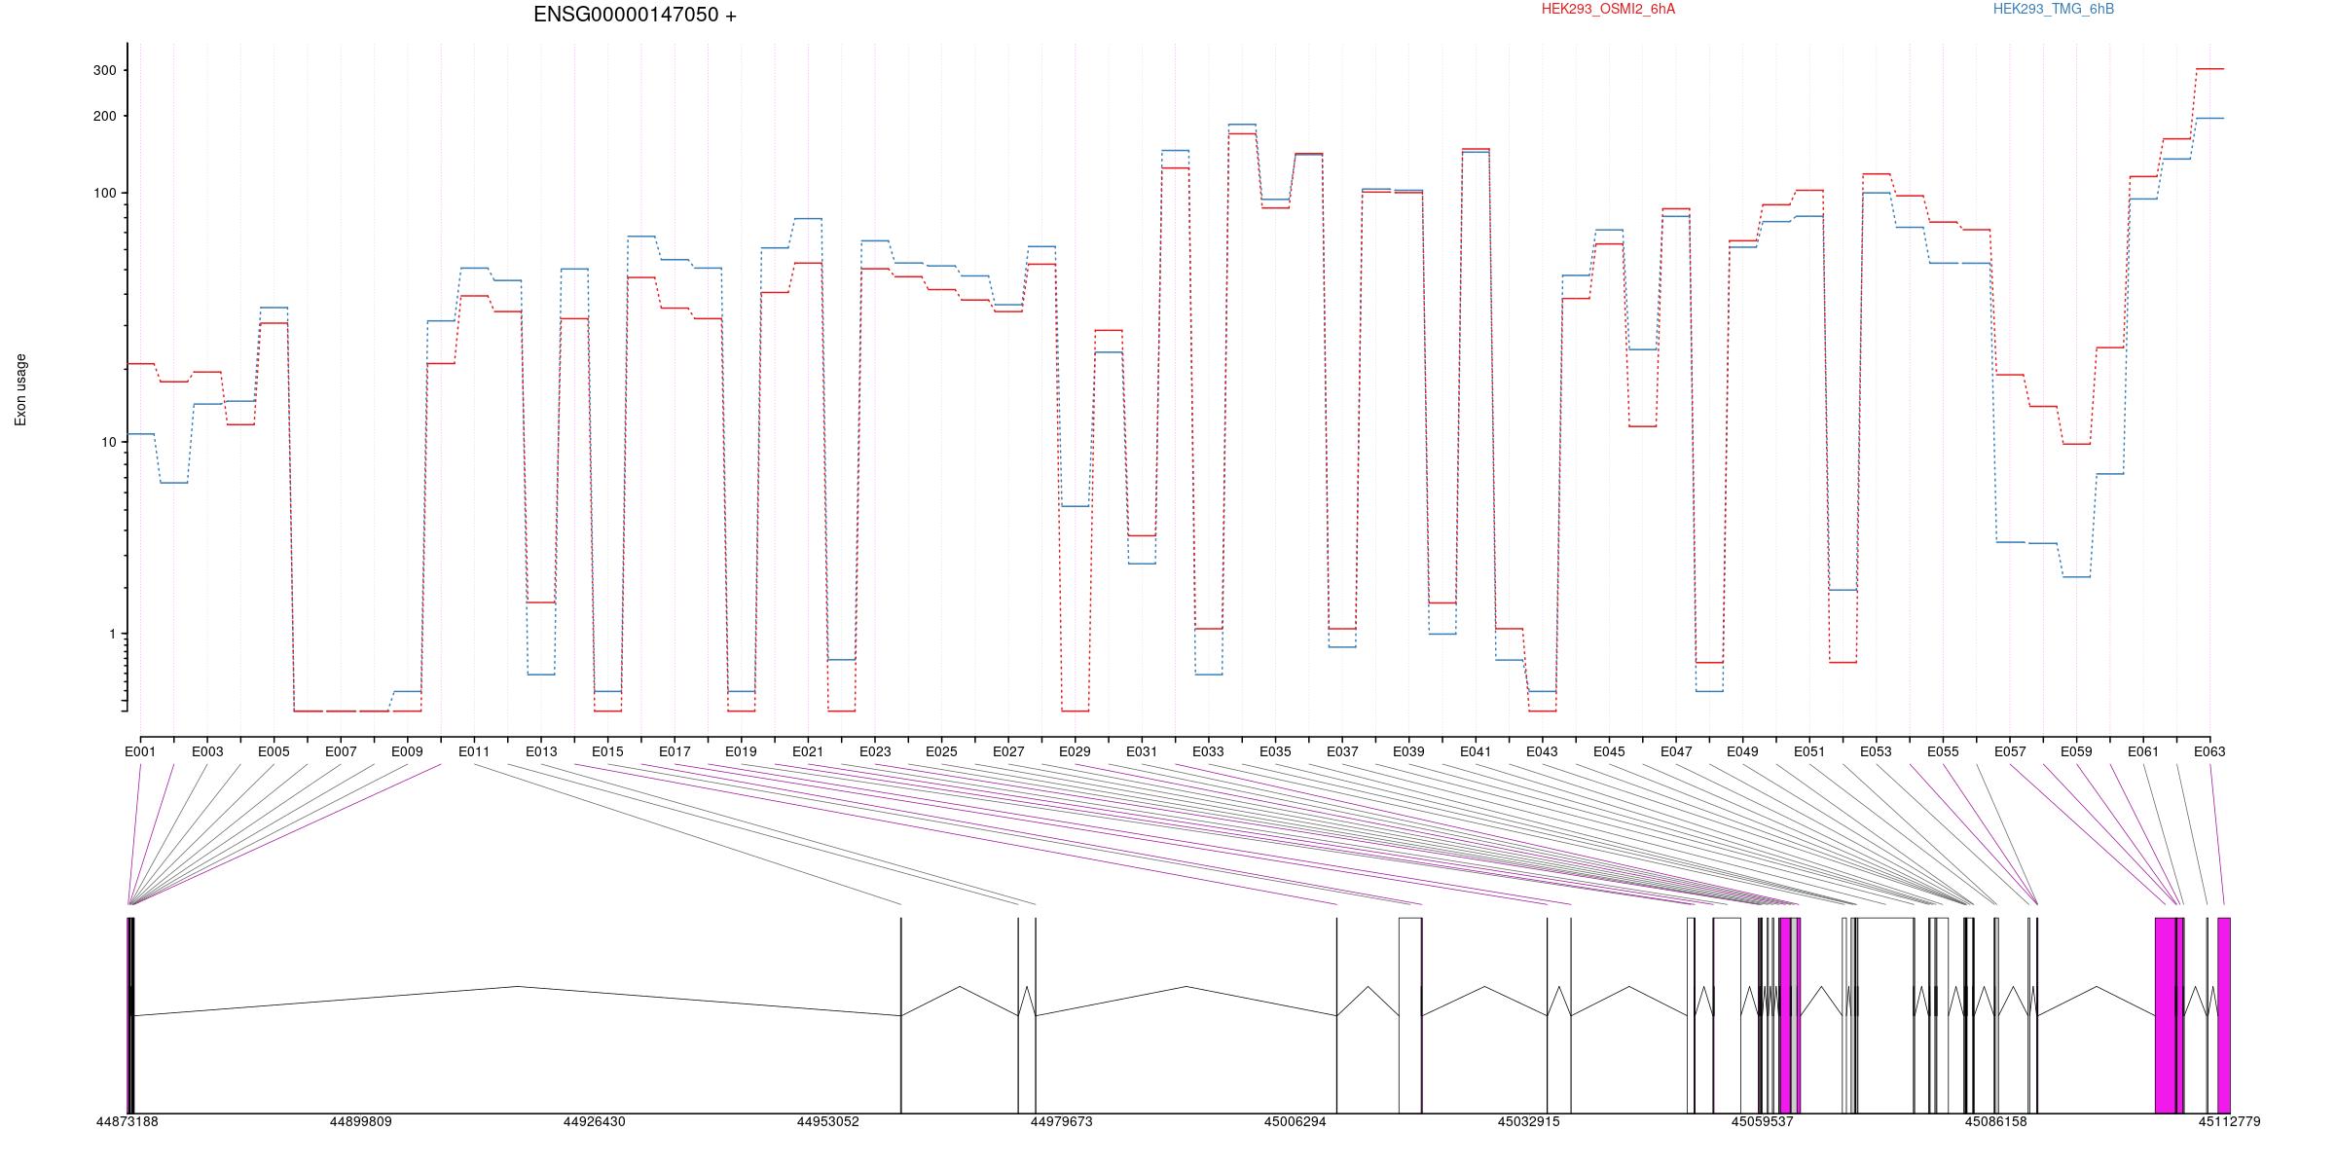
Task: Click the rightmost magenta exon block in gene model
Action: [x=2224, y=1015]
